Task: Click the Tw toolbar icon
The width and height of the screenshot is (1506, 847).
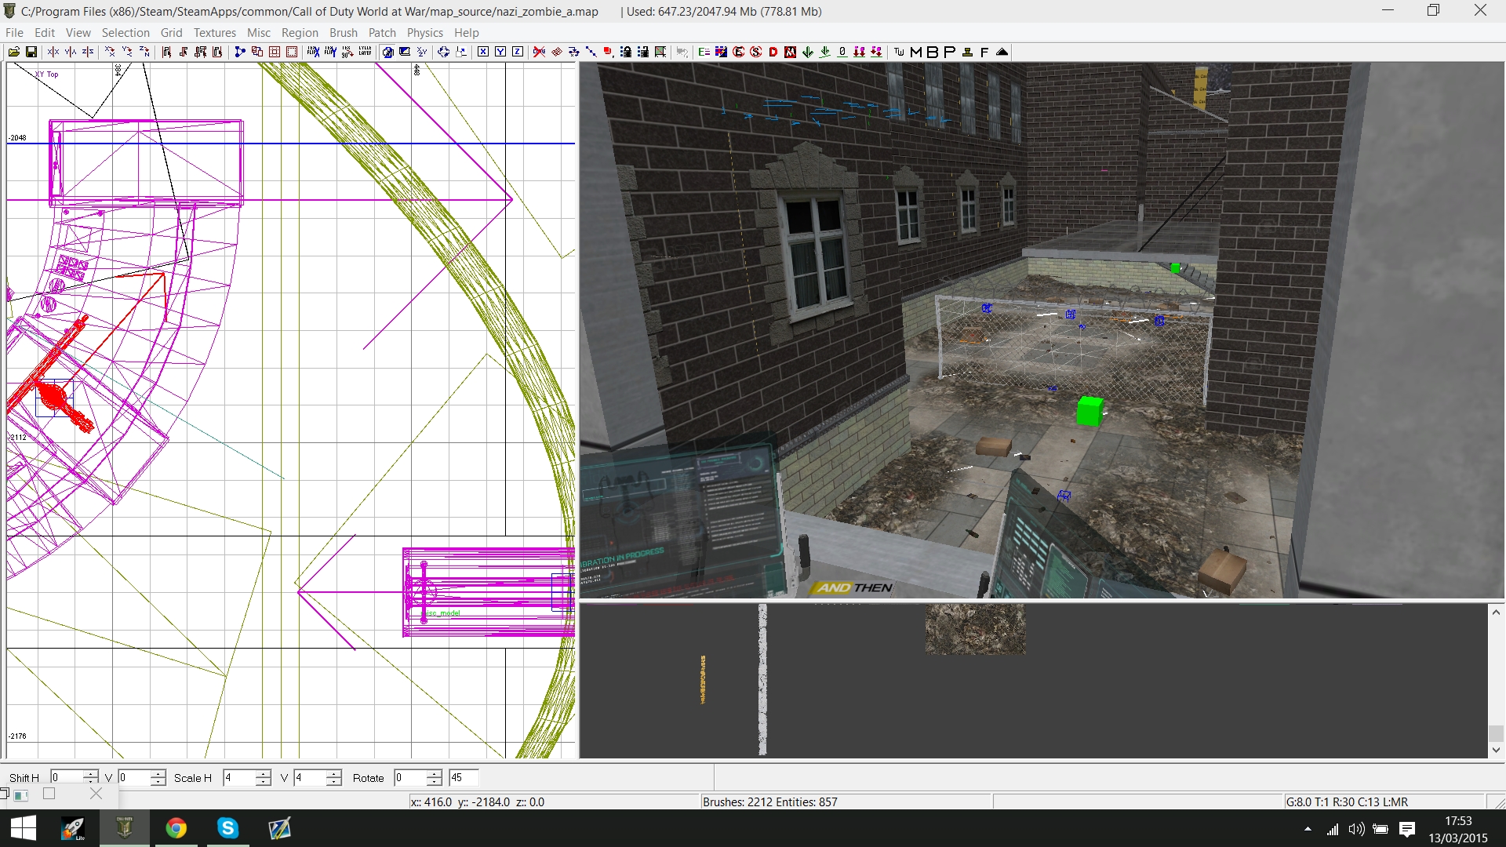Action: (x=899, y=52)
